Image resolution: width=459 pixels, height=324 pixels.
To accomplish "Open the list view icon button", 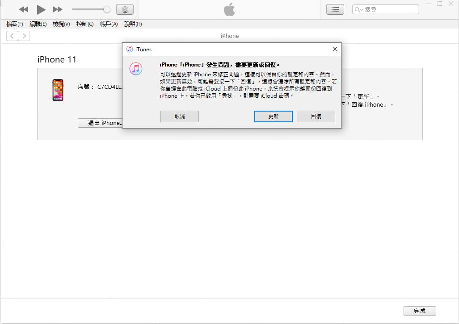I will (x=335, y=9).
